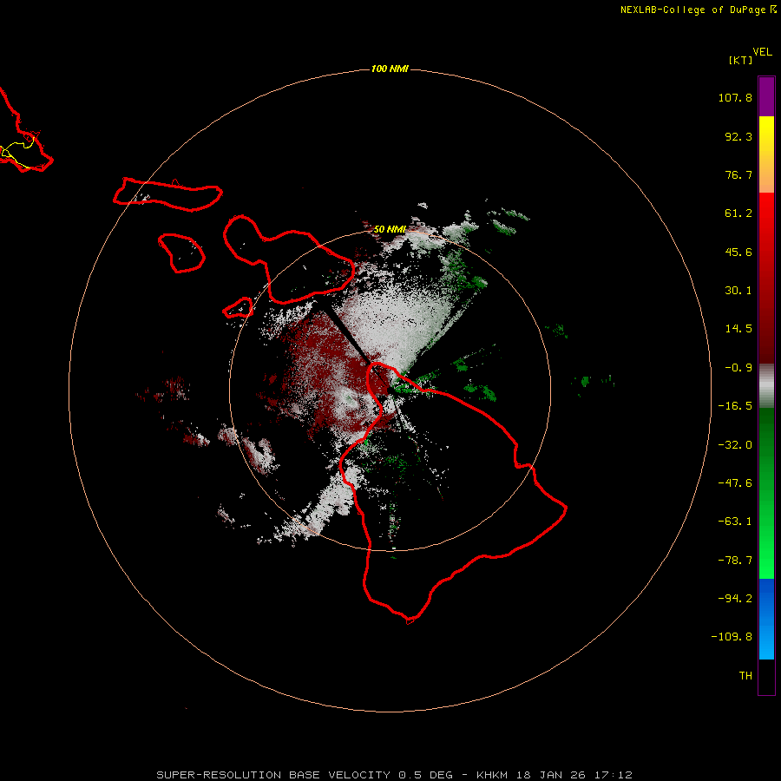The height and width of the screenshot is (781, 781).
Task: Click the [KT] units label
Action: (x=741, y=60)
